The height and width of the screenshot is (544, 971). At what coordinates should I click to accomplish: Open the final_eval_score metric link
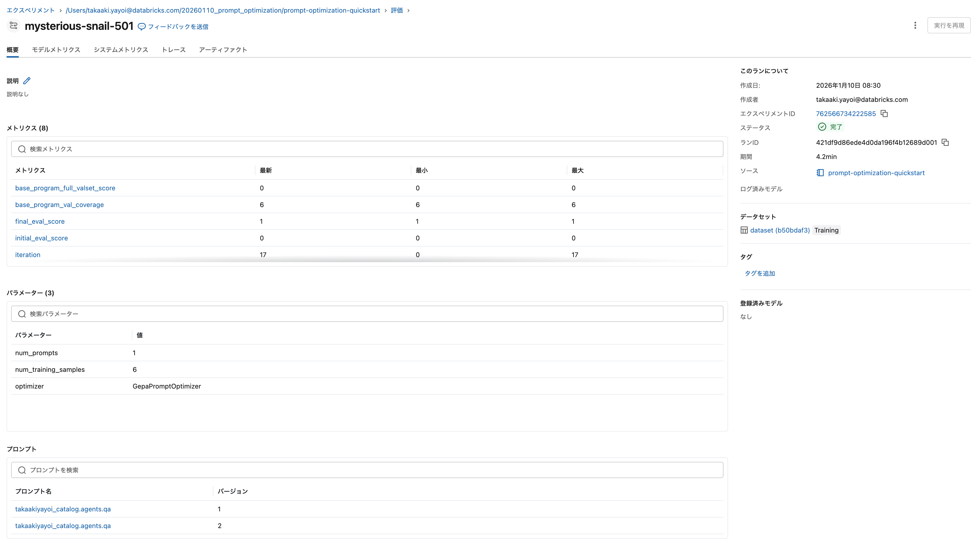coord(39,221)
